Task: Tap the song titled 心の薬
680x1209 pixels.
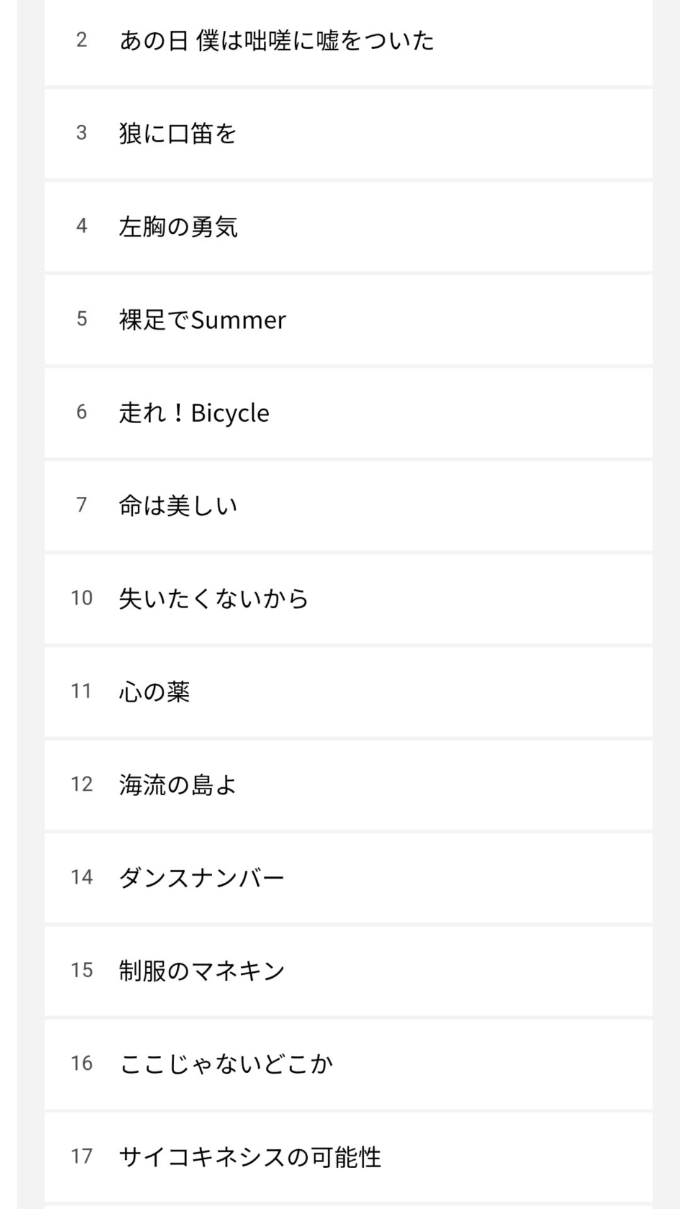Action: pyautogui.click(x=154, y=692)
